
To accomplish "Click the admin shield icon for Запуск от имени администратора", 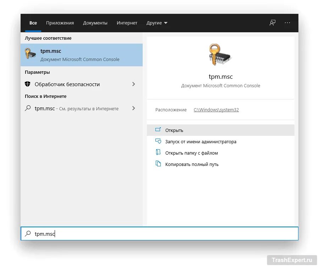I will (158, 141).
